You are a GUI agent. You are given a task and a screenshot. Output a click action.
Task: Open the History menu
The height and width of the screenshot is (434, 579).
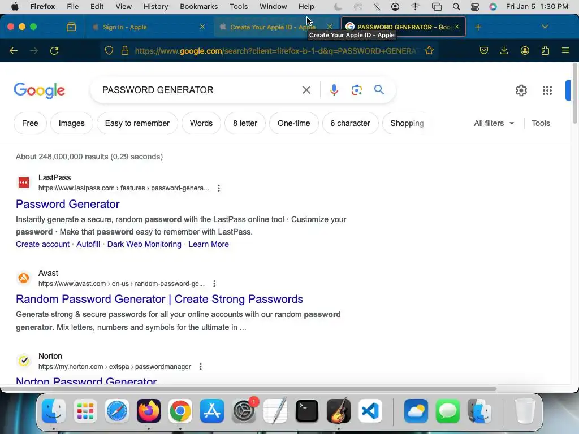click(155, 7)
